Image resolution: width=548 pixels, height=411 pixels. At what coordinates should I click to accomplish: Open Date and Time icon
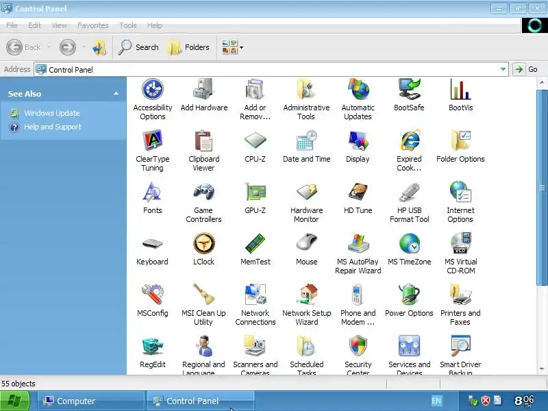[x=306, y=140]
